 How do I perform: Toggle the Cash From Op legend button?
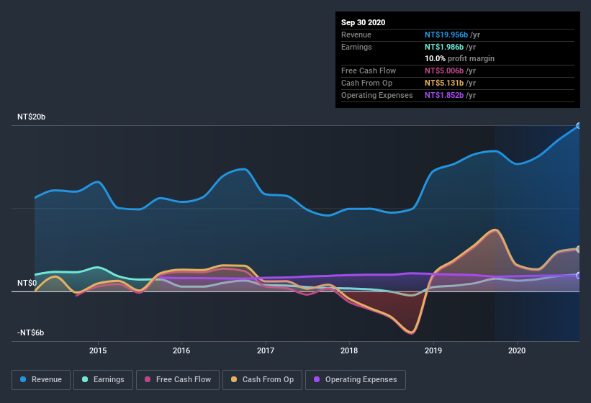click(262, 380)
